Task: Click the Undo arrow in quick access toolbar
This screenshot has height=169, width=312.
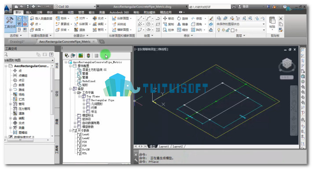Action: point(39,7)
